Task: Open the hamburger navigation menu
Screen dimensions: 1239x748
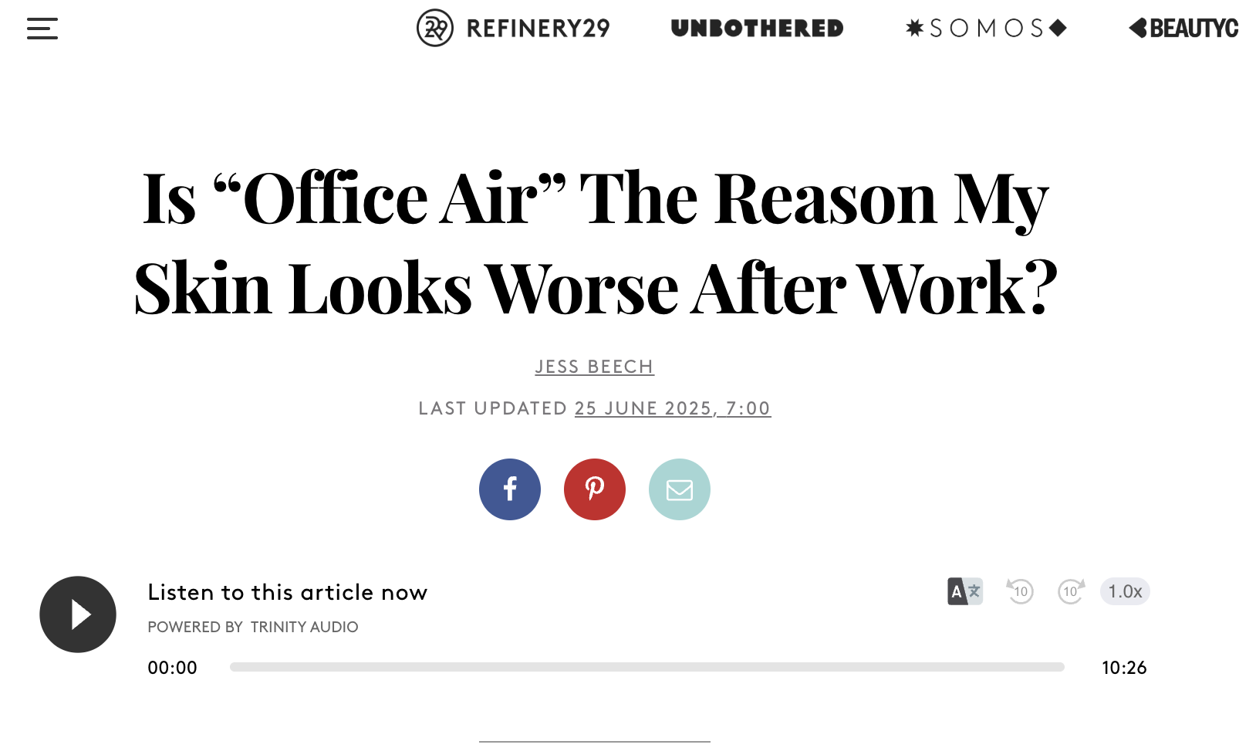Action: (x=42, y=29)
